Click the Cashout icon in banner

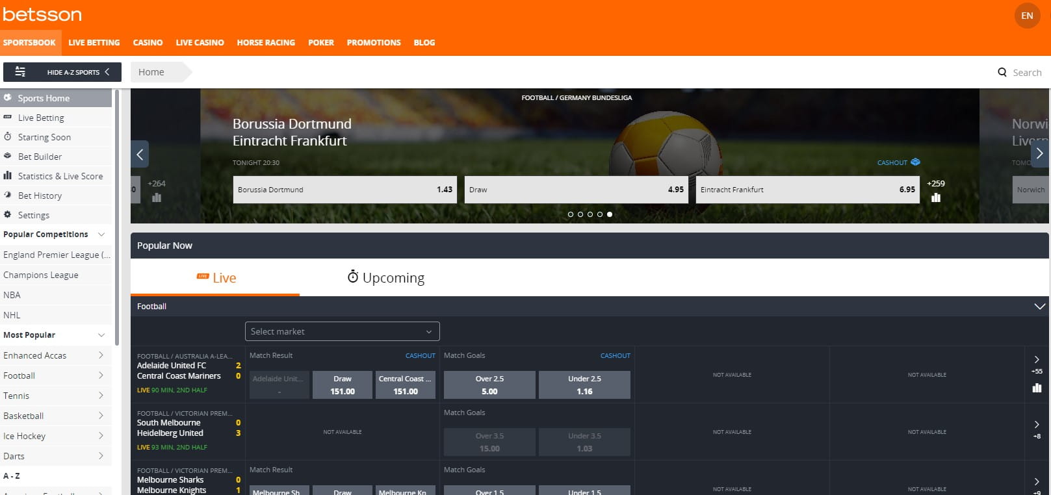(x=915, y=162)
